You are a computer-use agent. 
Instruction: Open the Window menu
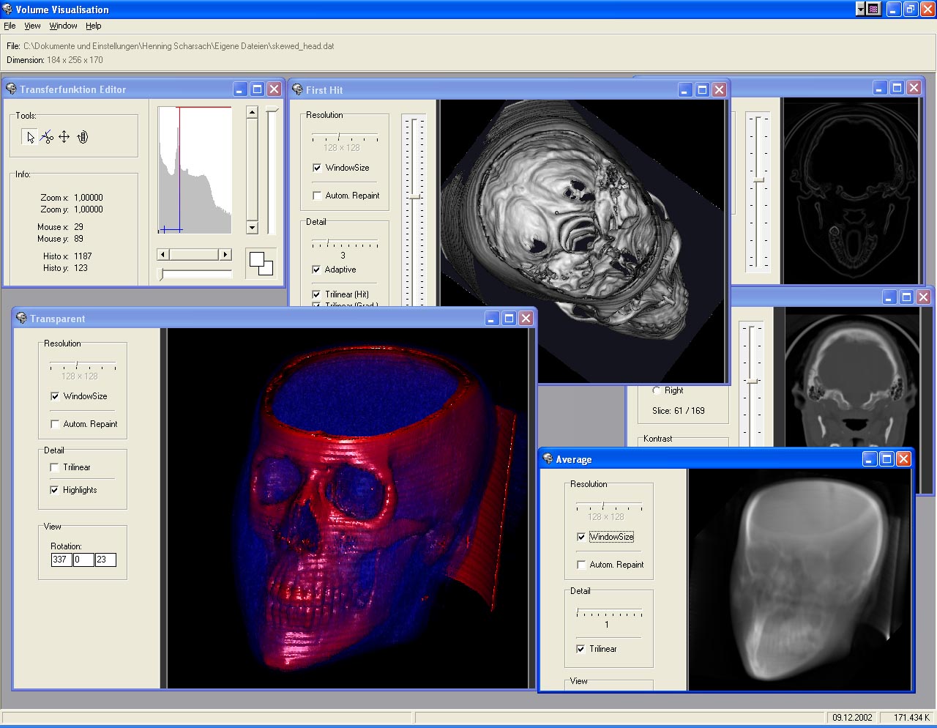(x=63, y=26)
